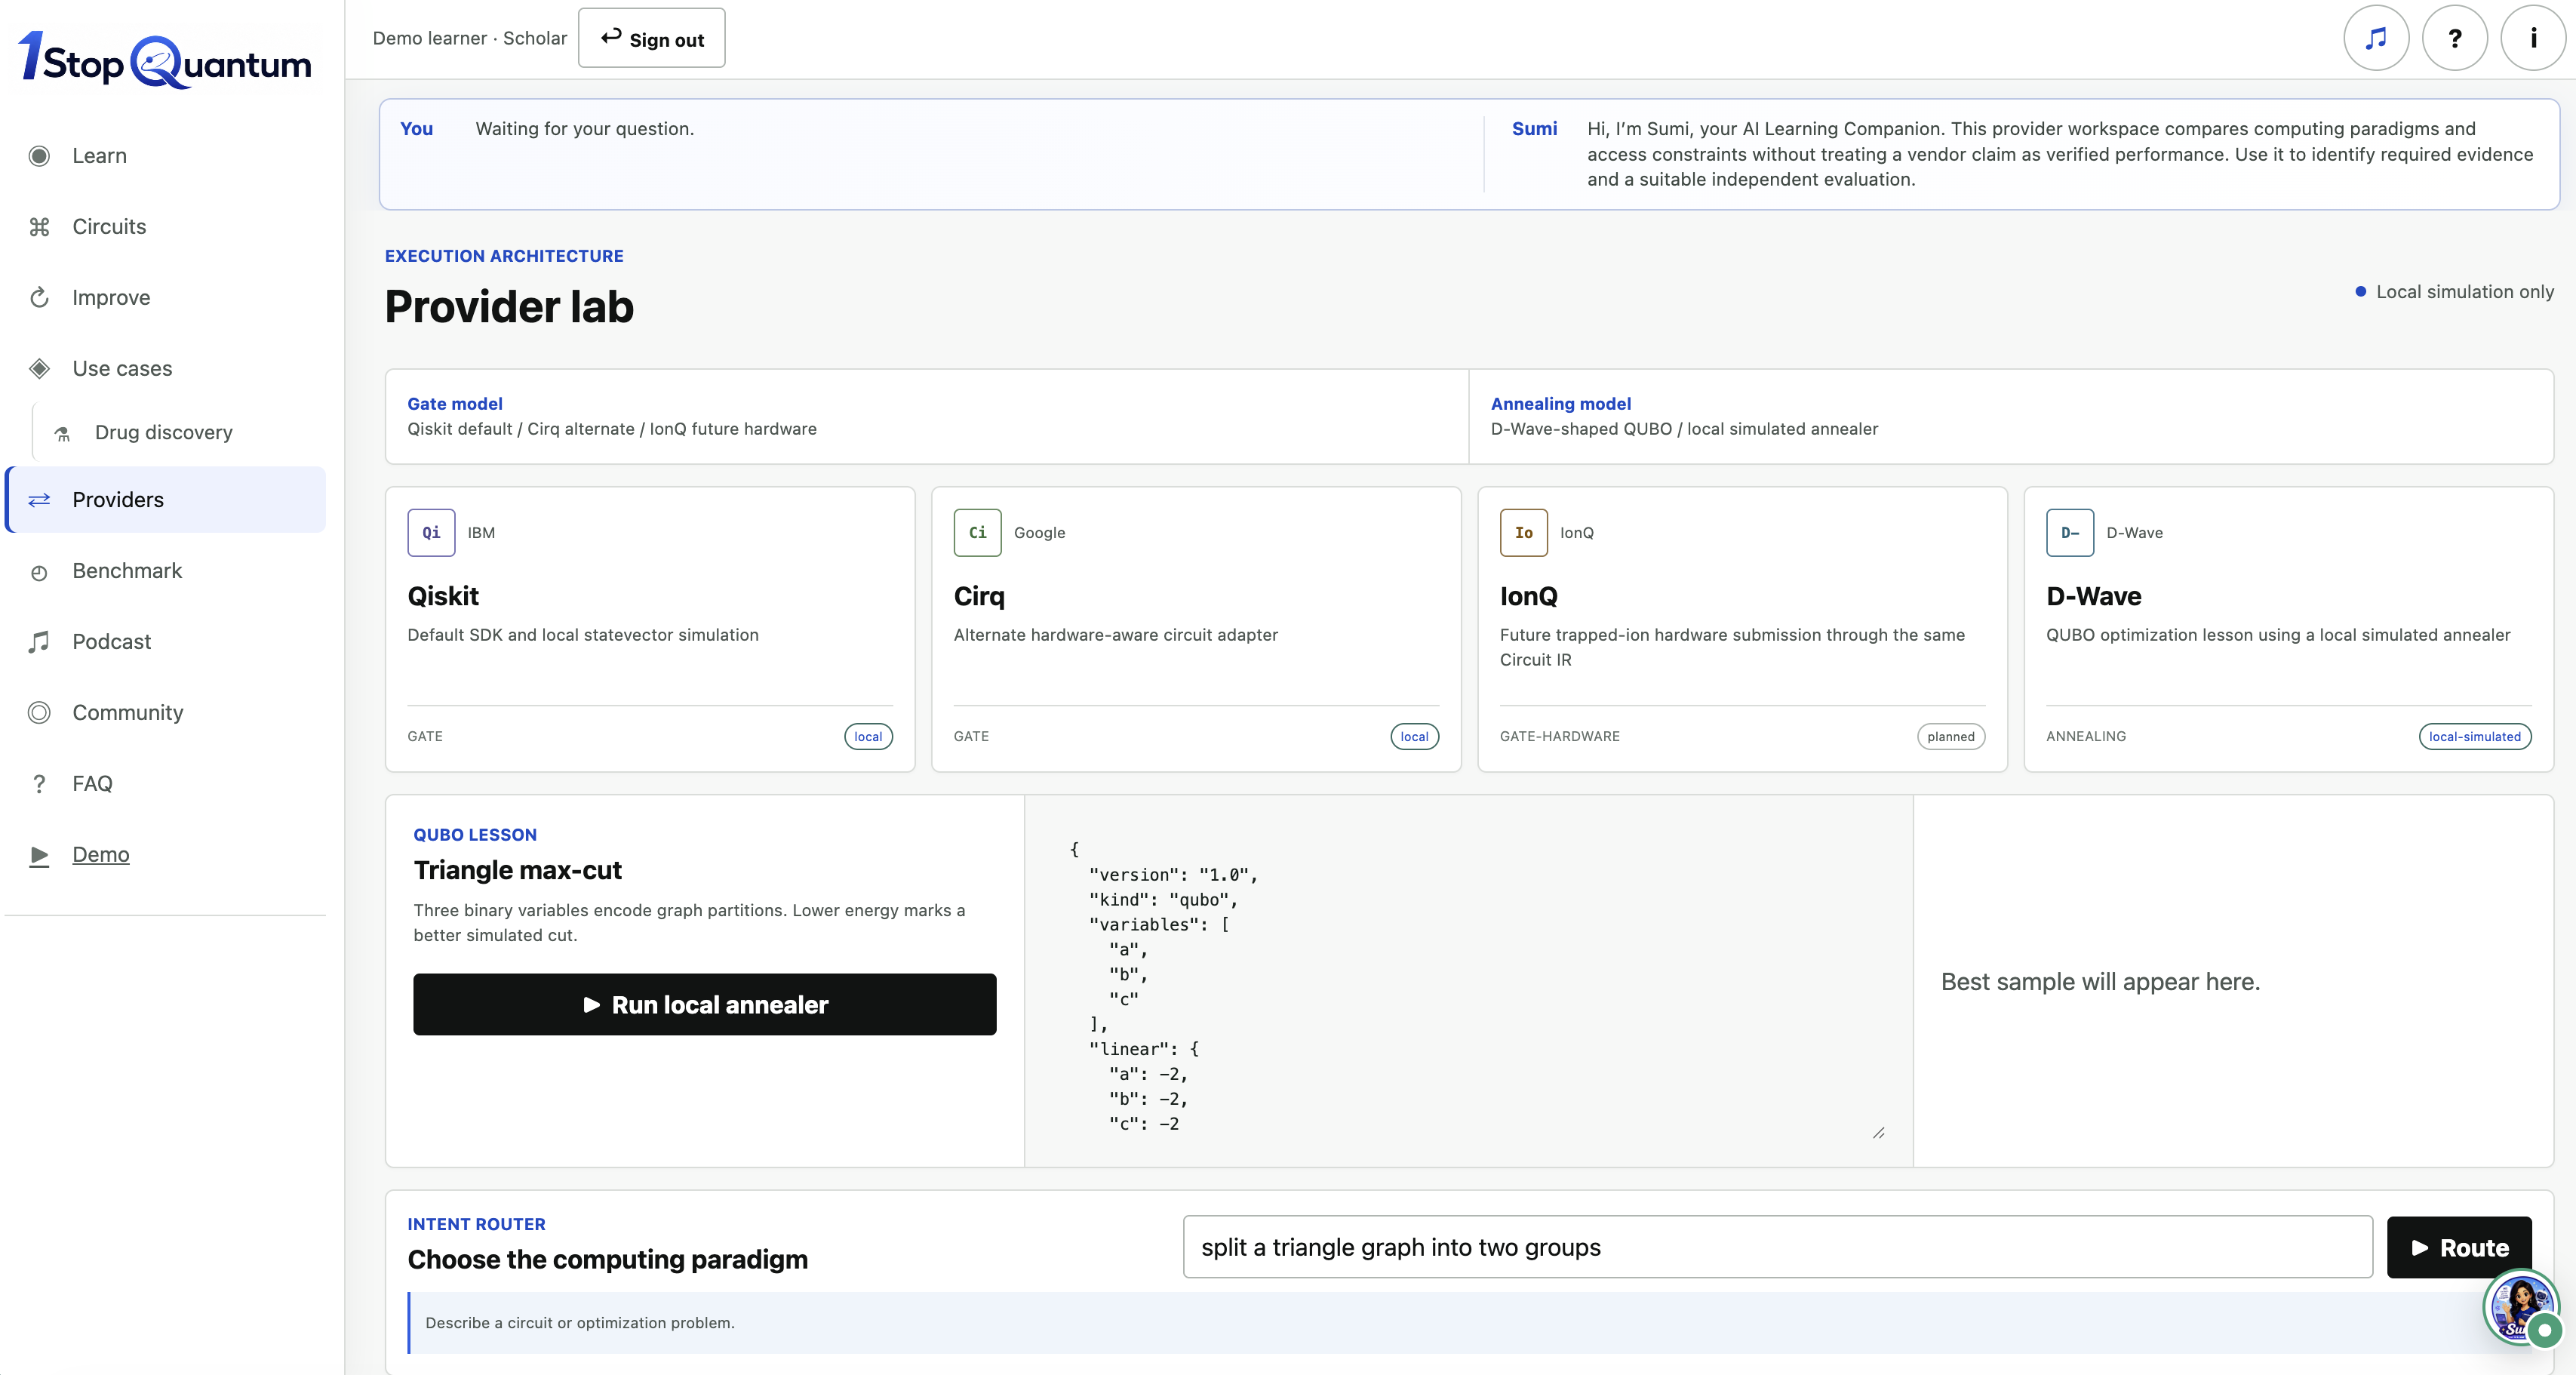Viewport: 2576px width, 1375px height.
Task: Click the Qi badge on the Qiskit card
Action: (431, 533)
